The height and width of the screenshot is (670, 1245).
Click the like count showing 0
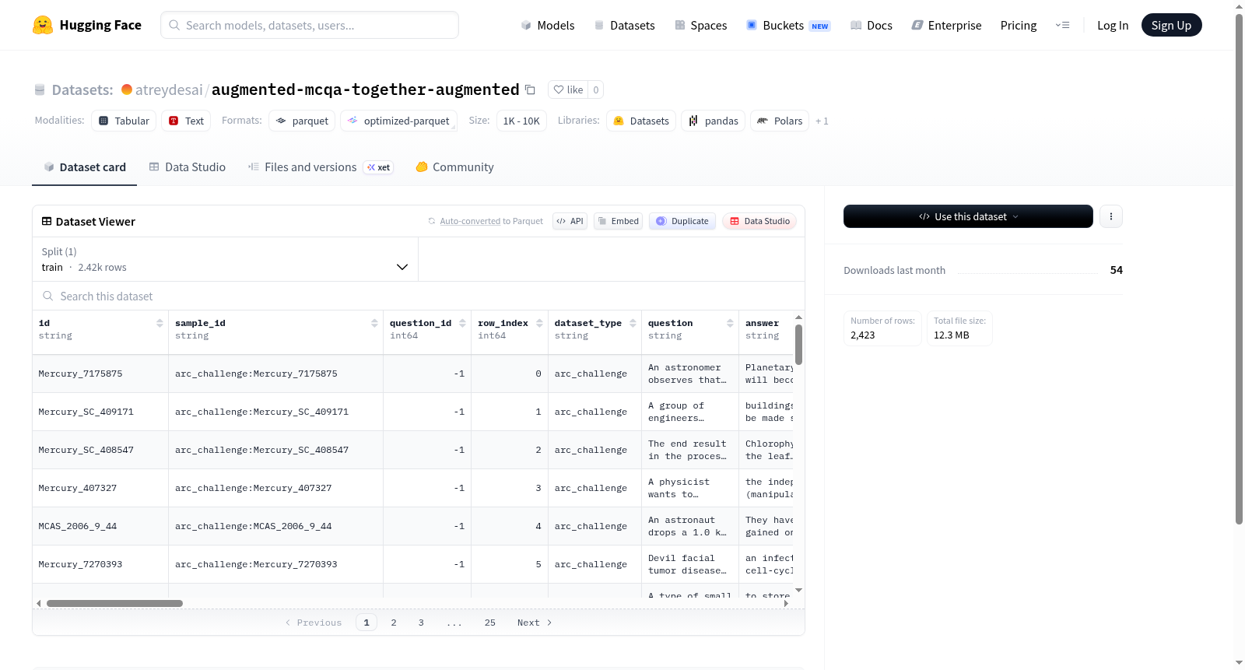tap(596, 89)
